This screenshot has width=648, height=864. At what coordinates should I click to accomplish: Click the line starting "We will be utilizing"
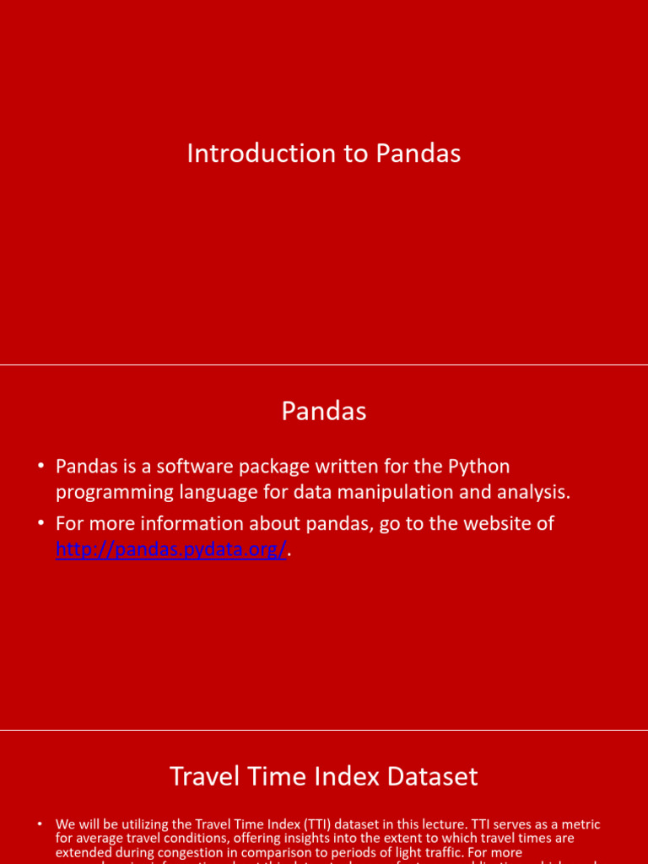pos(328,824)
